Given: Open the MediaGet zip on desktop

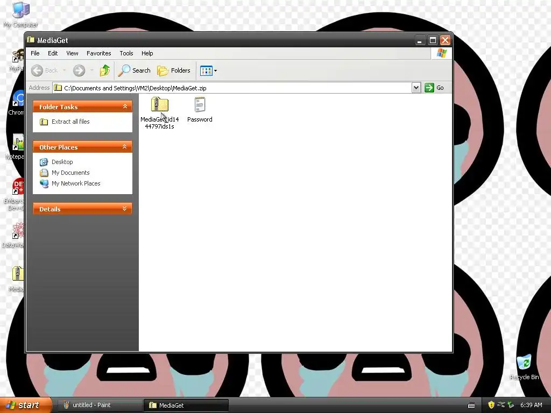Looking at the screenshot, I should point(16,280).
